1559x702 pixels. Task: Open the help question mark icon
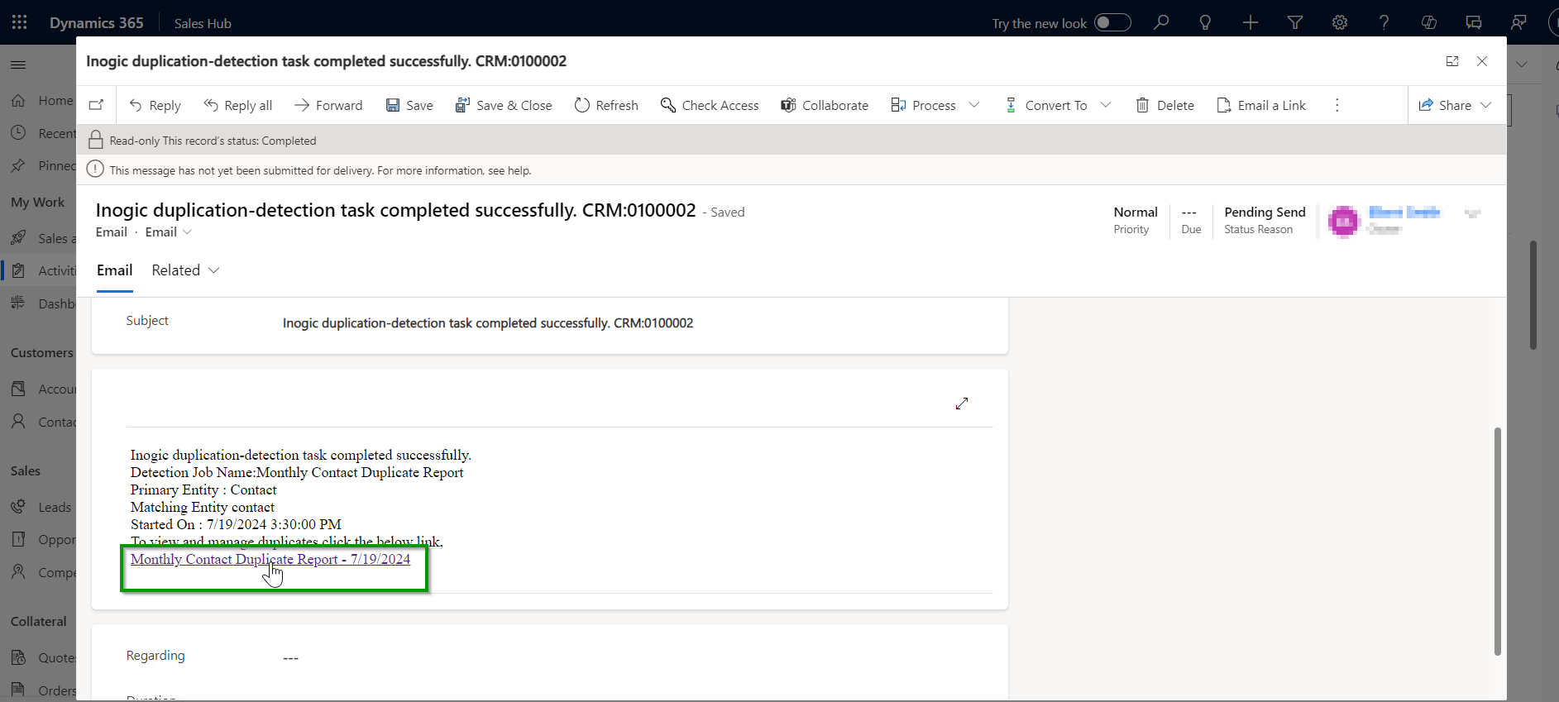point(1384,22)
